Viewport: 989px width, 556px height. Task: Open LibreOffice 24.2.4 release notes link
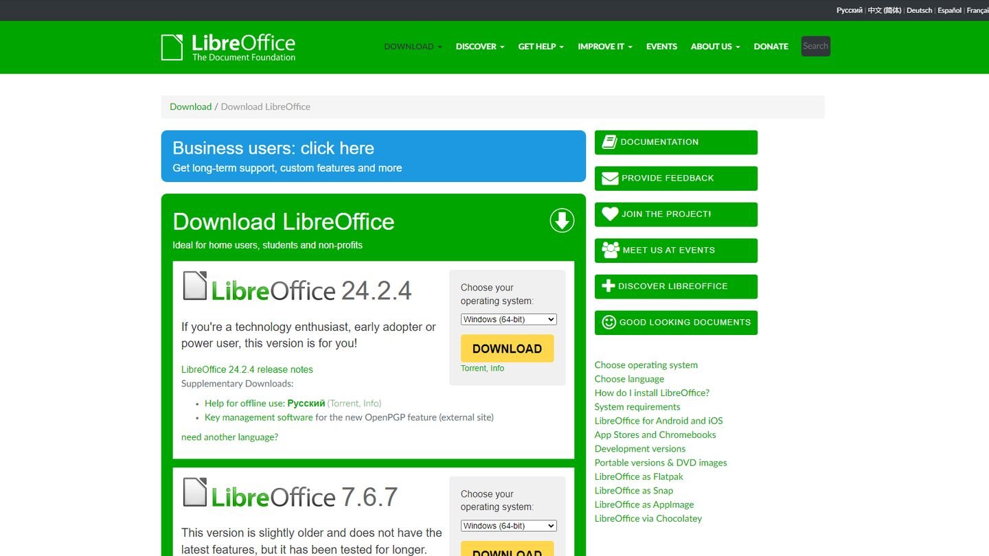coord(247,369)
